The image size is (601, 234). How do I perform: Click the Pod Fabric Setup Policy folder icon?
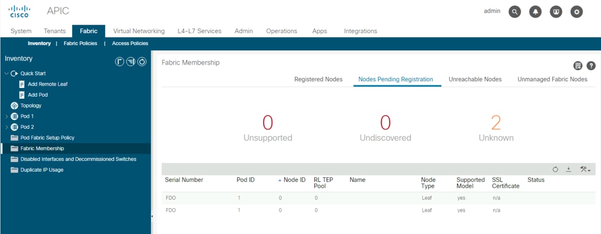coord(14,138)
